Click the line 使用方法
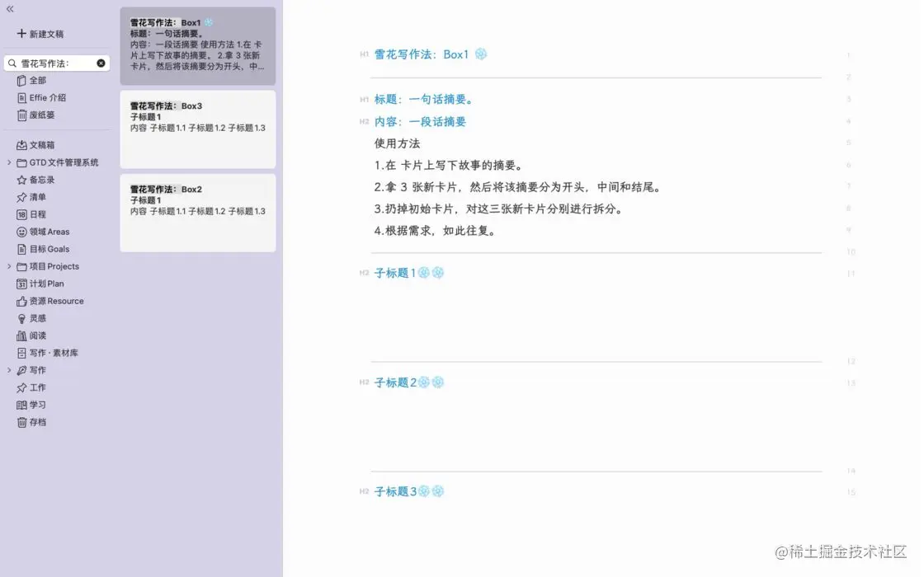 397,143
